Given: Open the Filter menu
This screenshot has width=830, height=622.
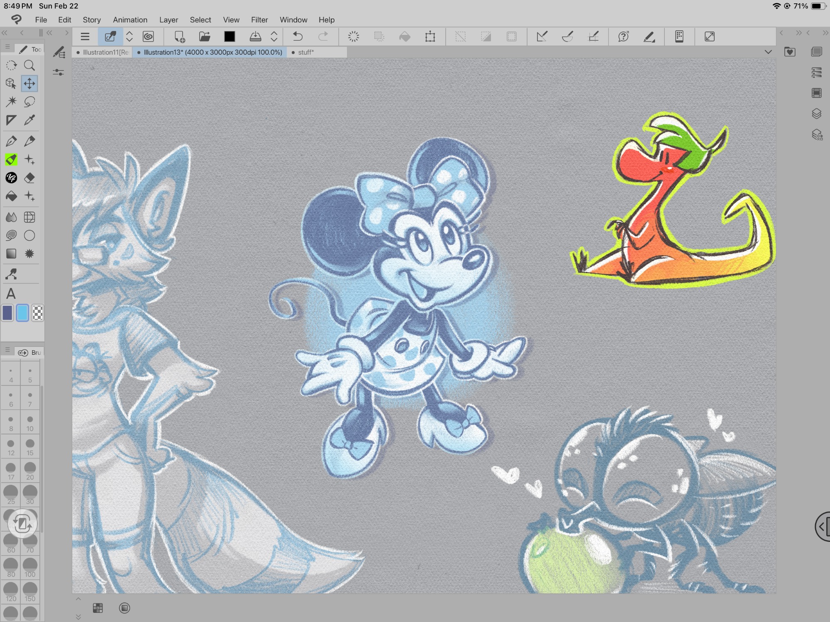Looking at the screenshot, I should [x=259, y=20].
